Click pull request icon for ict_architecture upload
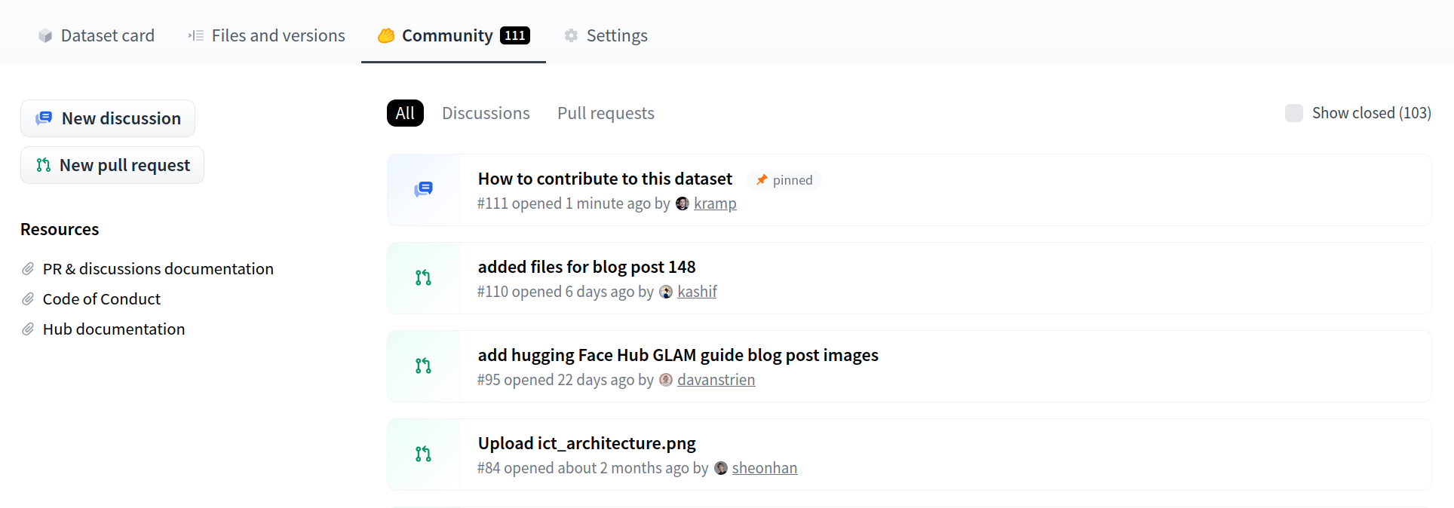Screen dimensions: 1454x508 point(423,454)
